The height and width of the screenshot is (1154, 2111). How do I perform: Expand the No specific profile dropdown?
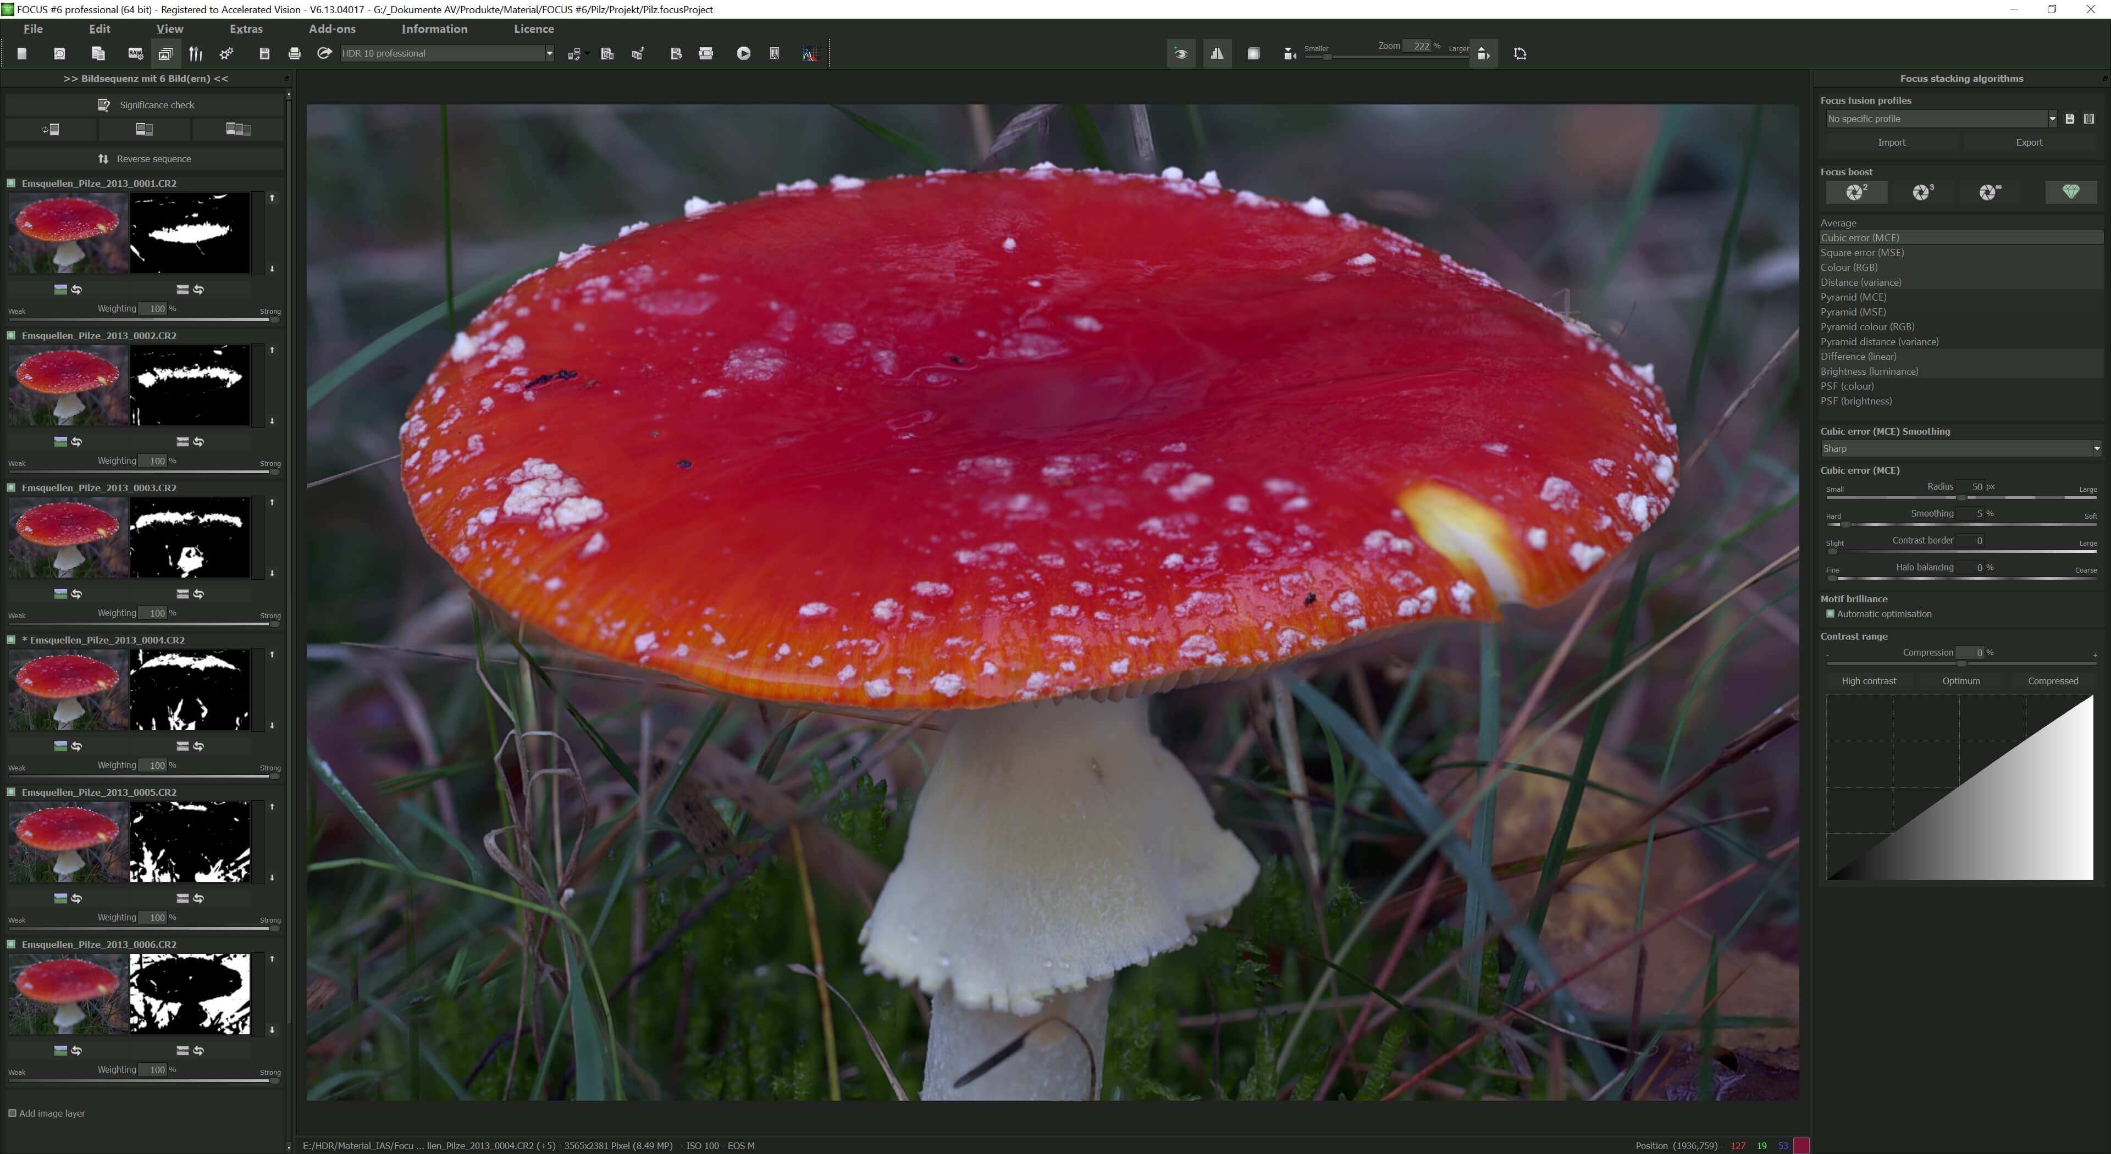(x=1939, y=119)
